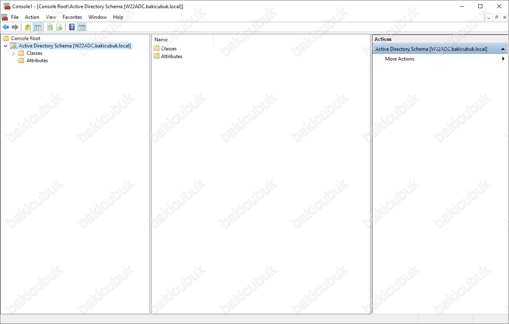This screenshot has width=509, height=324.
Task: Click the Up One Level folder icon
Action: 28,27
